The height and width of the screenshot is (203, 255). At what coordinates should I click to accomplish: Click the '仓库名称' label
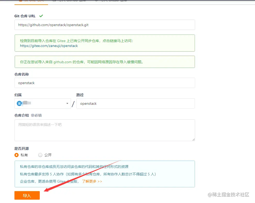tap(22, 74)
